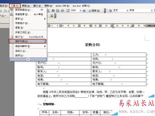Click the spelling and grammar check icon
Viewport: 155px width, 116px height.
pos(11,10)
